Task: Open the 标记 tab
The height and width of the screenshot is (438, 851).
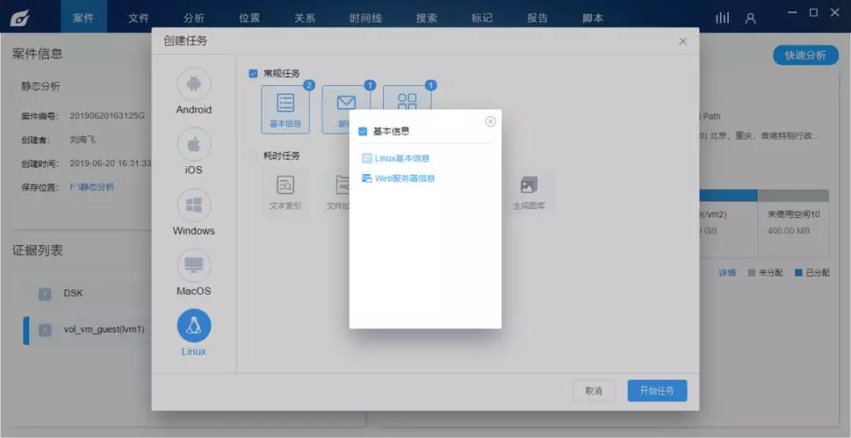Action: (x=482, y=18)
